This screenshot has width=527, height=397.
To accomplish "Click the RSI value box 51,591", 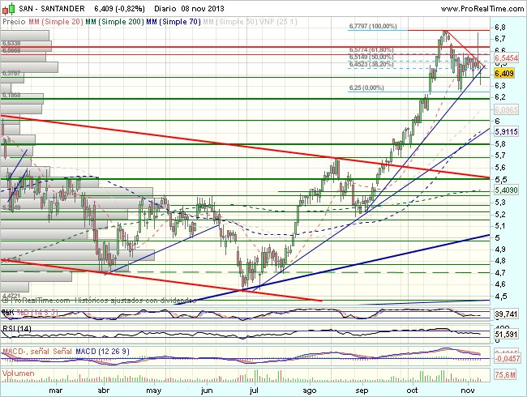I will click(506, 334).
